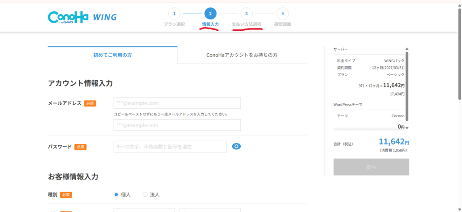Click step 4 circle for 確認画面
This screenshot has width=462, height=212.
coord(282,14)
